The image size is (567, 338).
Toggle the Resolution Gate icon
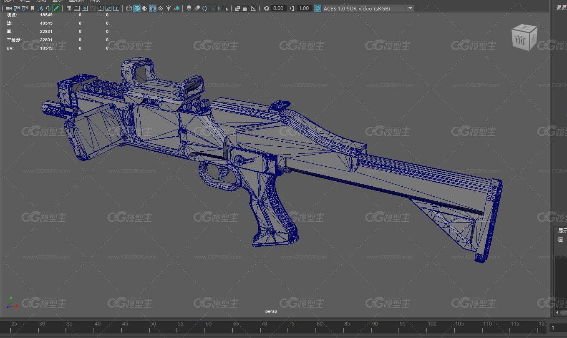pos(85,8)
